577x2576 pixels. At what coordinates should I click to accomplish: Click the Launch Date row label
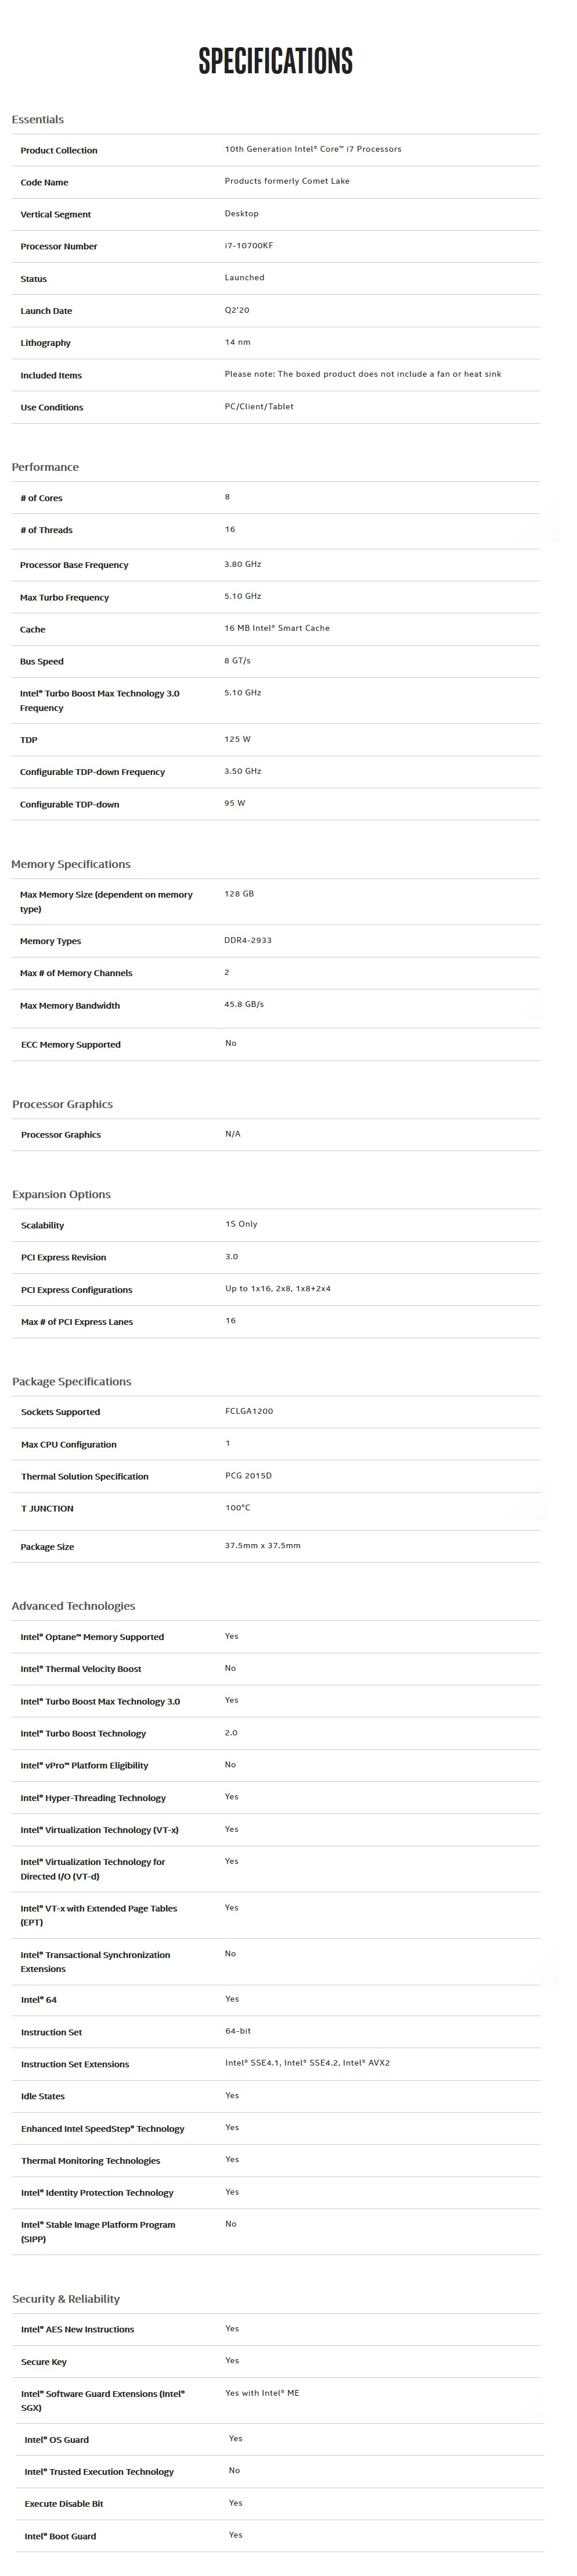click(46, 311)
